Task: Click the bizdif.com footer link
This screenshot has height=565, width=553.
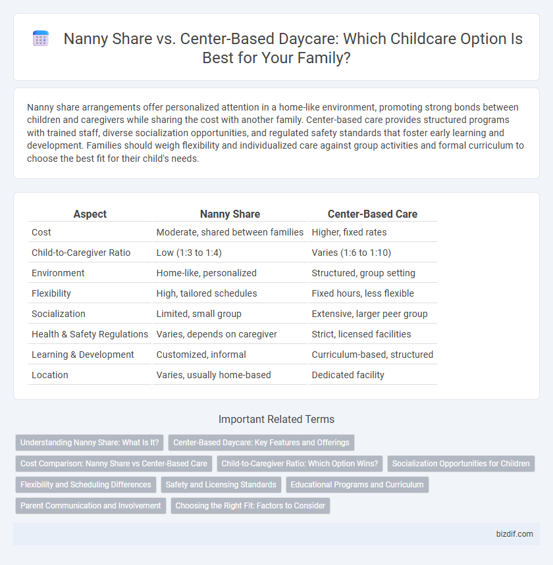Action: pos(514,534)
